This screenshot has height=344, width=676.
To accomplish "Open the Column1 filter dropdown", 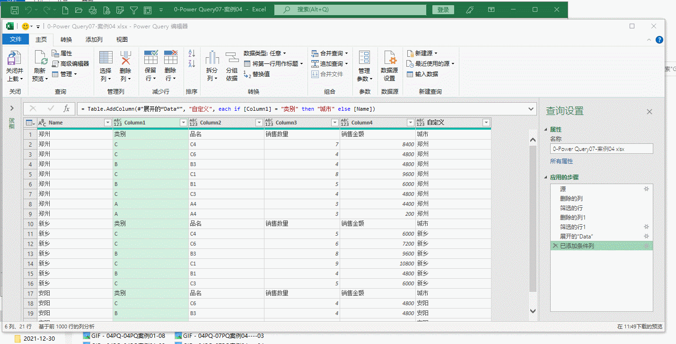I will [x=184, y=123].
